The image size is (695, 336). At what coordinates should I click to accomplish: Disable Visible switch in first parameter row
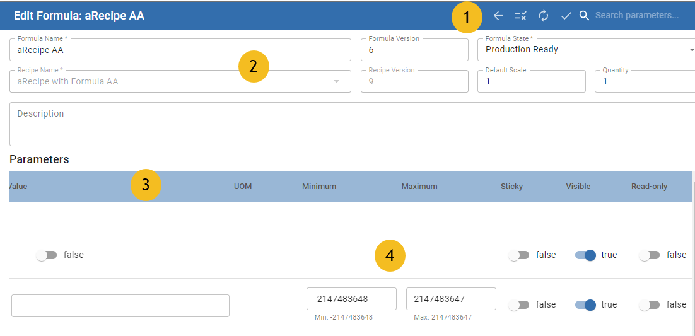point(585,255)
